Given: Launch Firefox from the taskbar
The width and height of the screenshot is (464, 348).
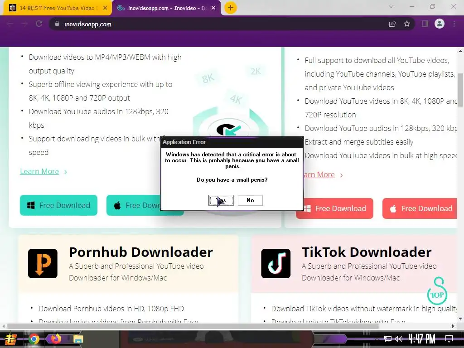Looking at the screenshot, I should click(x=56, y=339).
